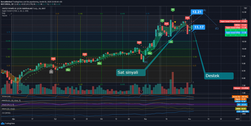
Task: Select the CVI (NYSE) pane legend
Action: [x=6, y=113]
